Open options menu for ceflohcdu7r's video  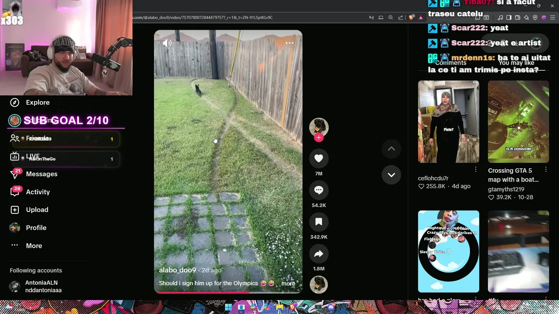pos(476,169)
